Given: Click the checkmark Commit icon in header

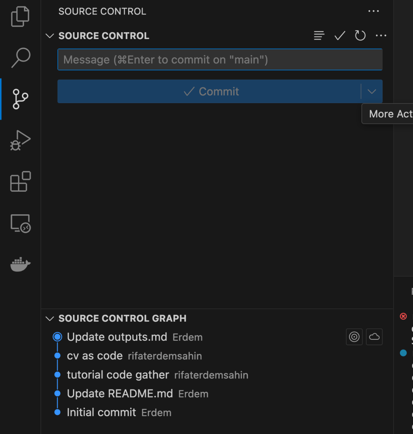Looking at the screenshot, I should 340,36.
